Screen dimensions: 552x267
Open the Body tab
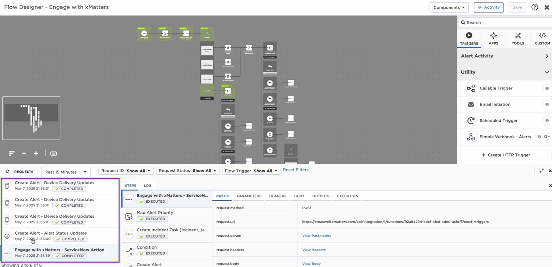point(299,196)
